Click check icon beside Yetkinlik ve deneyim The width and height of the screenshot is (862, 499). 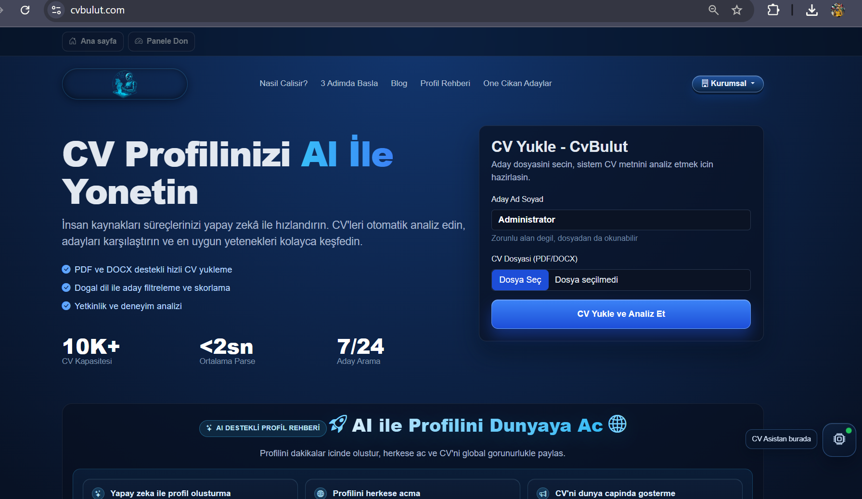(x=66, y=306)
